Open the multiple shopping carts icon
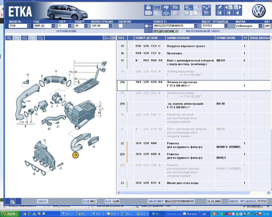Screen dimensions: 272x217 (x=206, y=7)
